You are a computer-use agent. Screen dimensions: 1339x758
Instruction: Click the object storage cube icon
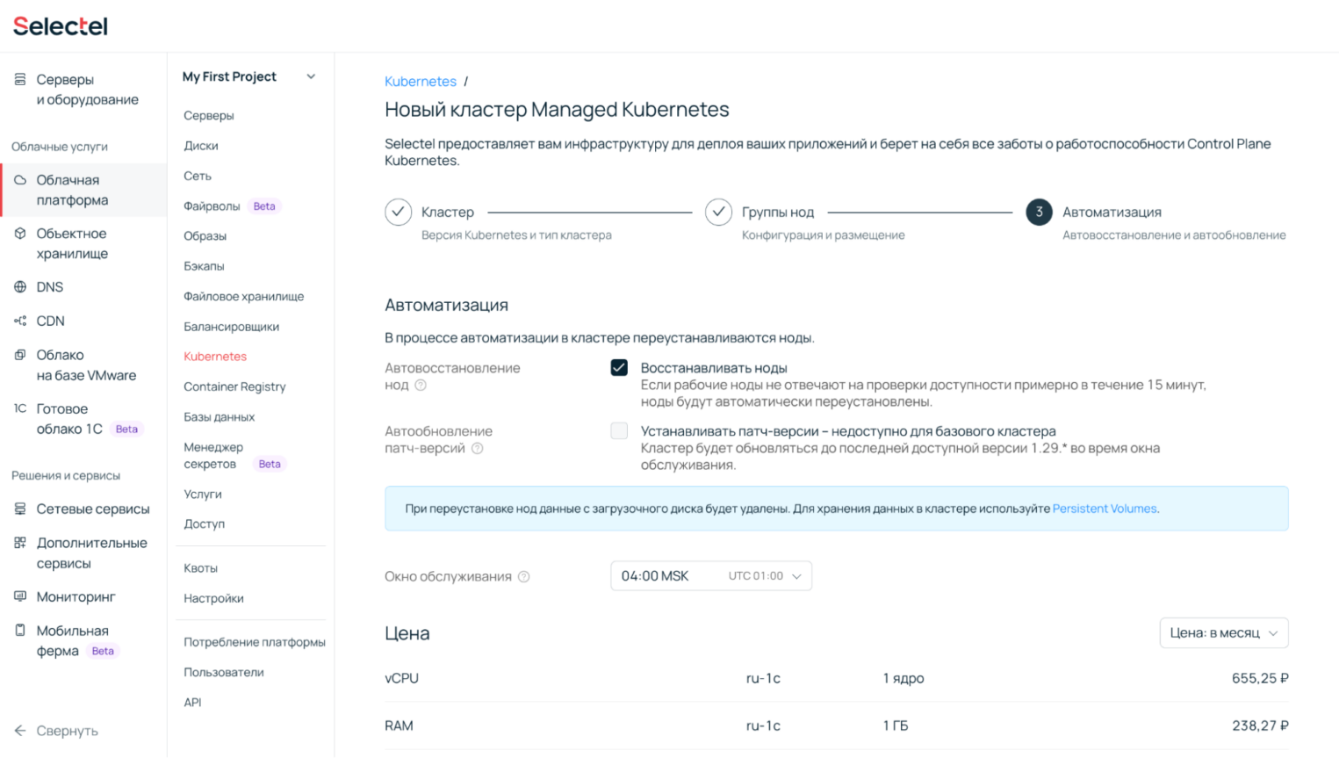tap(20, 234)
